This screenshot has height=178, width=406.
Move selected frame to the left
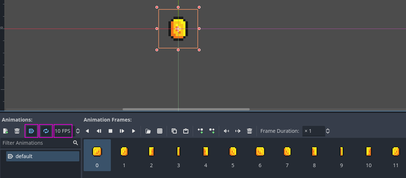click(226, 131)
